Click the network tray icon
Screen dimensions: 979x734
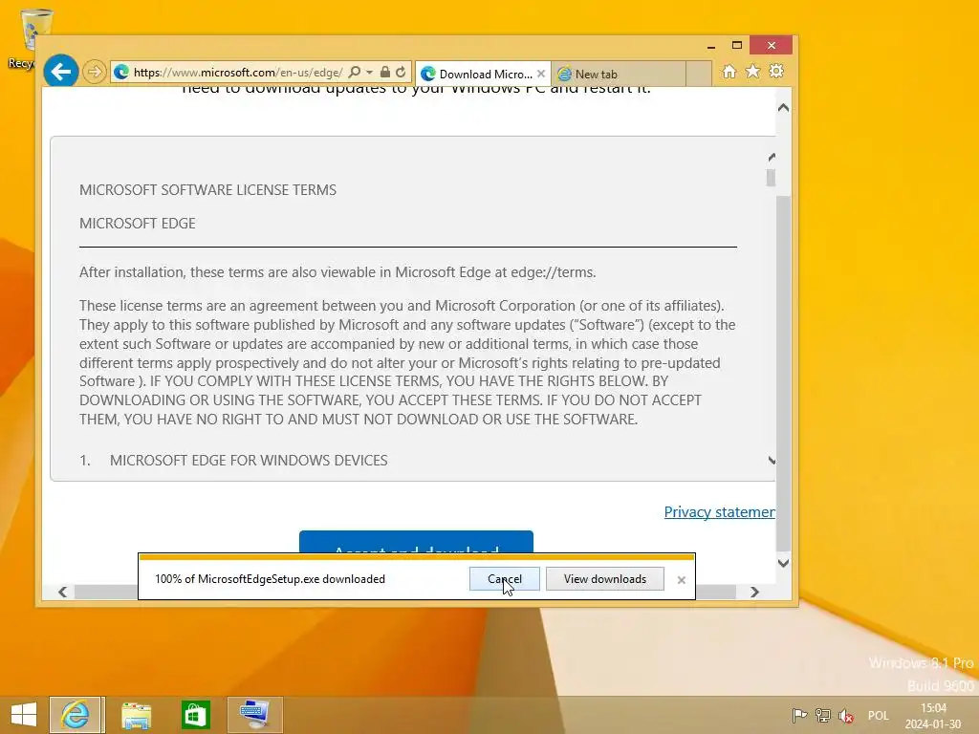(x=823, y=715)
